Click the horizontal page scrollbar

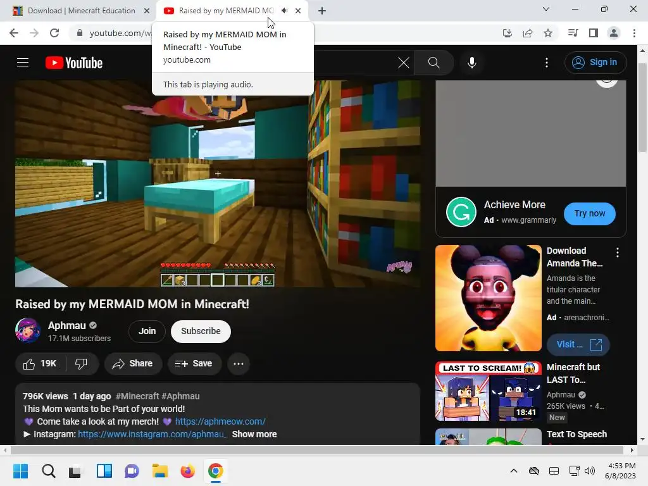coord(317,450)
